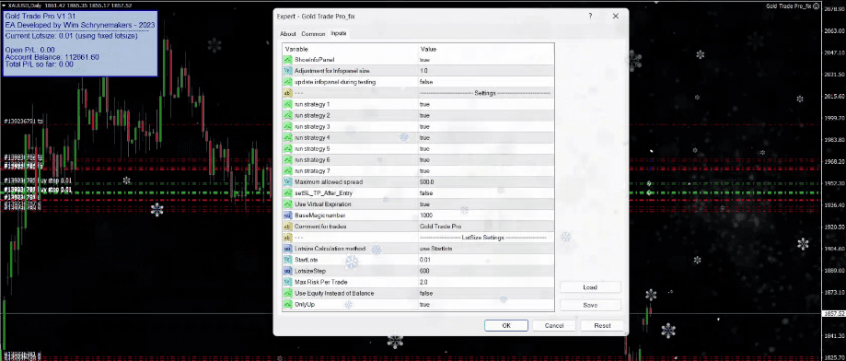Select the Use Equity Instead of Balance value 'false'
Image resolution: width=846 pixels, height=361 pixels.
(x=425, y=293)
